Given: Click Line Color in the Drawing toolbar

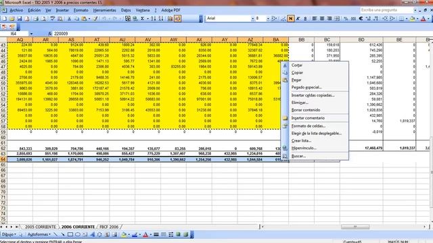Looking at the screenshot, I should point(135,234).
